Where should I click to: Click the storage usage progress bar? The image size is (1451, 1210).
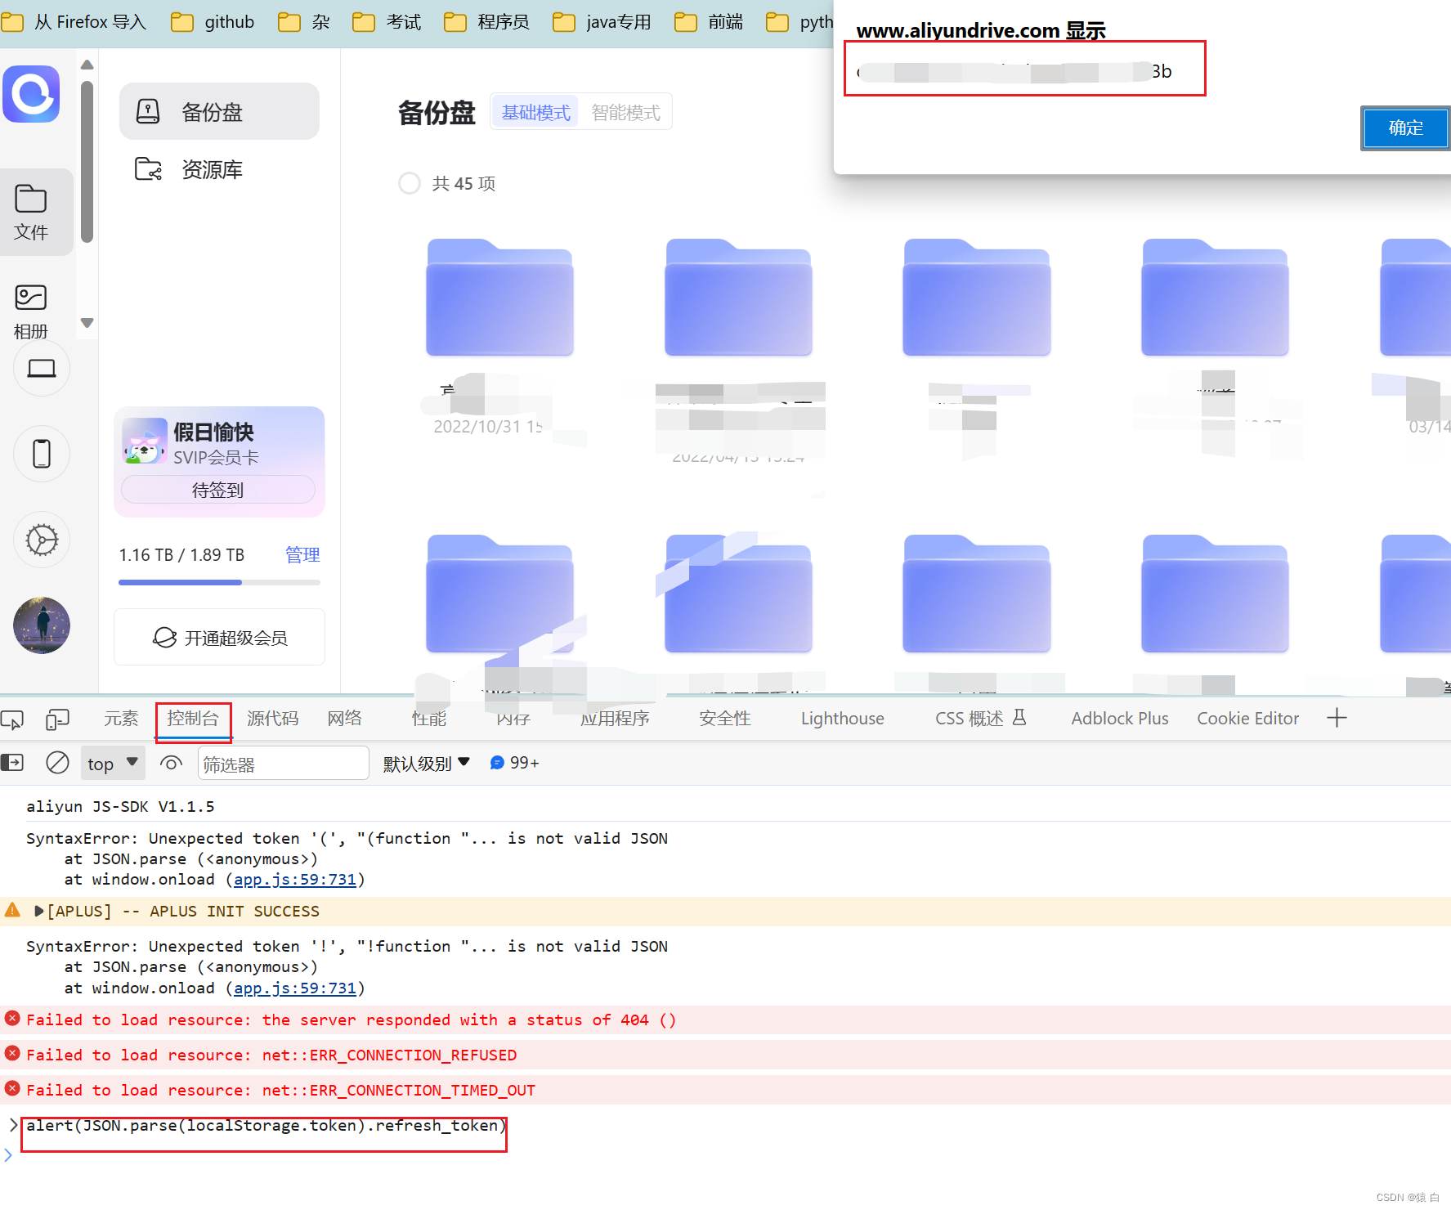coord(219,582)
